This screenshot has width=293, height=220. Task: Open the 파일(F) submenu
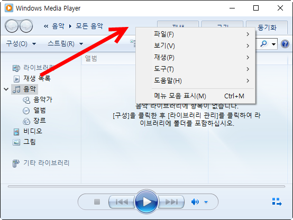196,34
